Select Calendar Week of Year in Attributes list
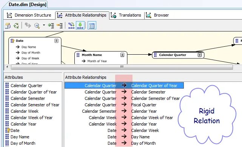242x147 pixels. point(31,118)
